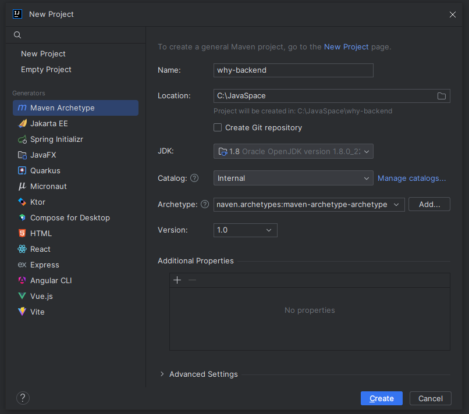Click the Micronaut mu icon

click(x=22, y=186)
